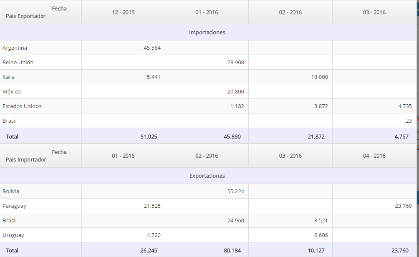Image resolution: width=419 pixels, height=257 pixels.
Task: Select the Argentina row label
Action: point(15,48)
